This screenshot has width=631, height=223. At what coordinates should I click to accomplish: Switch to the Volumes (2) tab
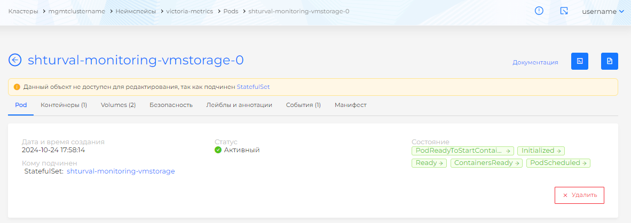pos(119,105)
